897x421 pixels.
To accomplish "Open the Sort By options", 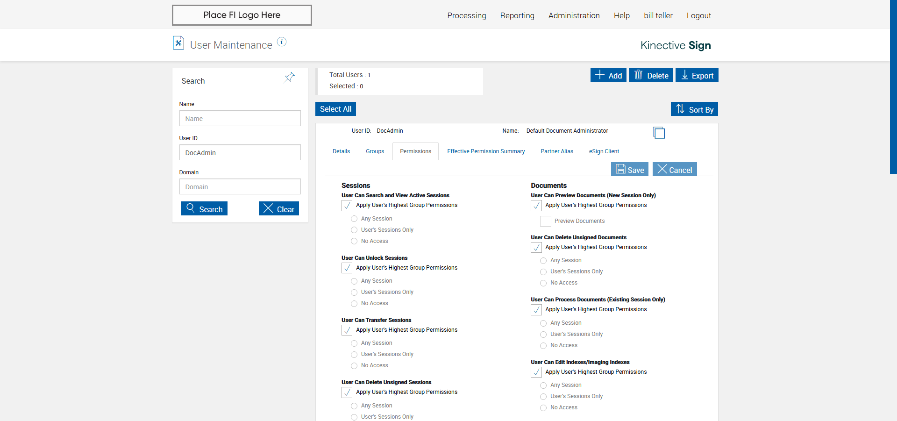I will coord(694,109).
